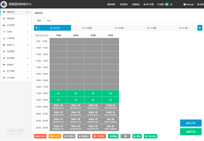Click the 提交订单 button
Screen dimensions: 204x141
click(x=191, y=123)
